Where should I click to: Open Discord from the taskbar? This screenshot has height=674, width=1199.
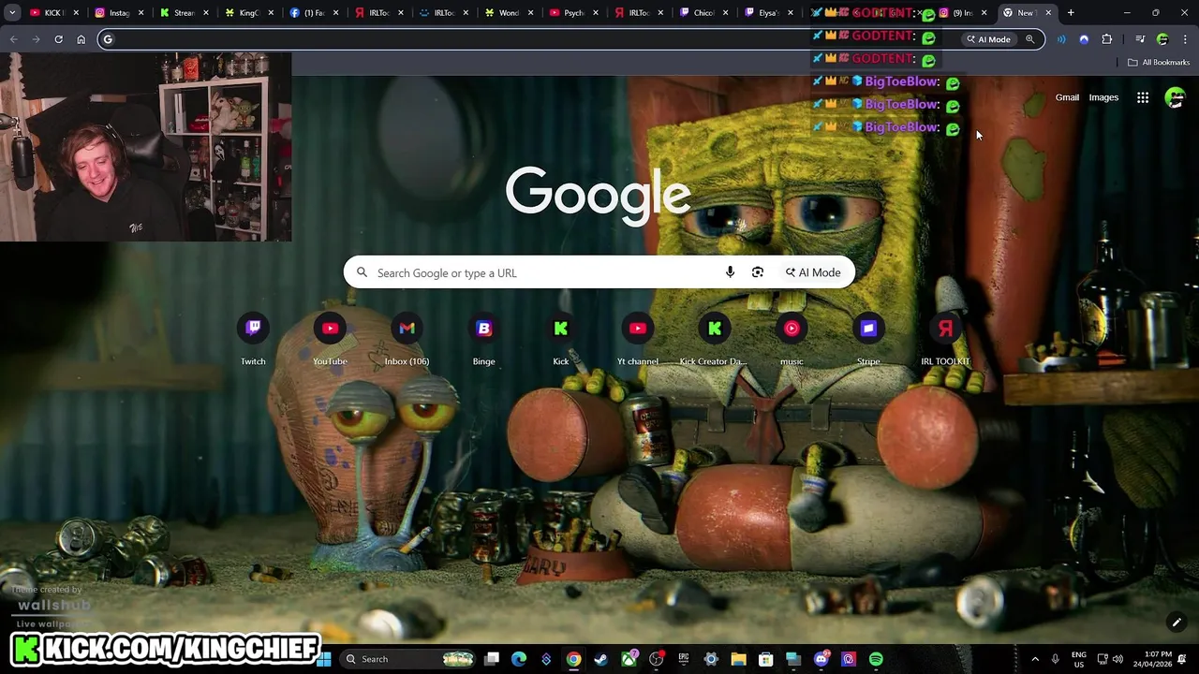pos(822,659)
